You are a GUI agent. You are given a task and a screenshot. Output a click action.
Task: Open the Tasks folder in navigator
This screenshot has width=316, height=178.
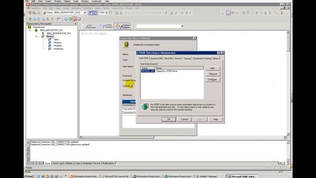(56, 40)
